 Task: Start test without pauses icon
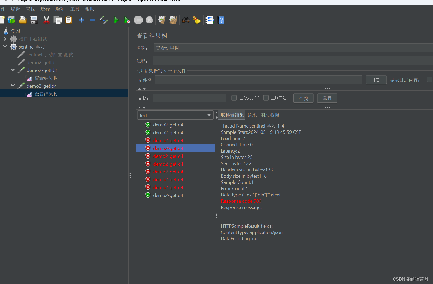pos(127,20)
